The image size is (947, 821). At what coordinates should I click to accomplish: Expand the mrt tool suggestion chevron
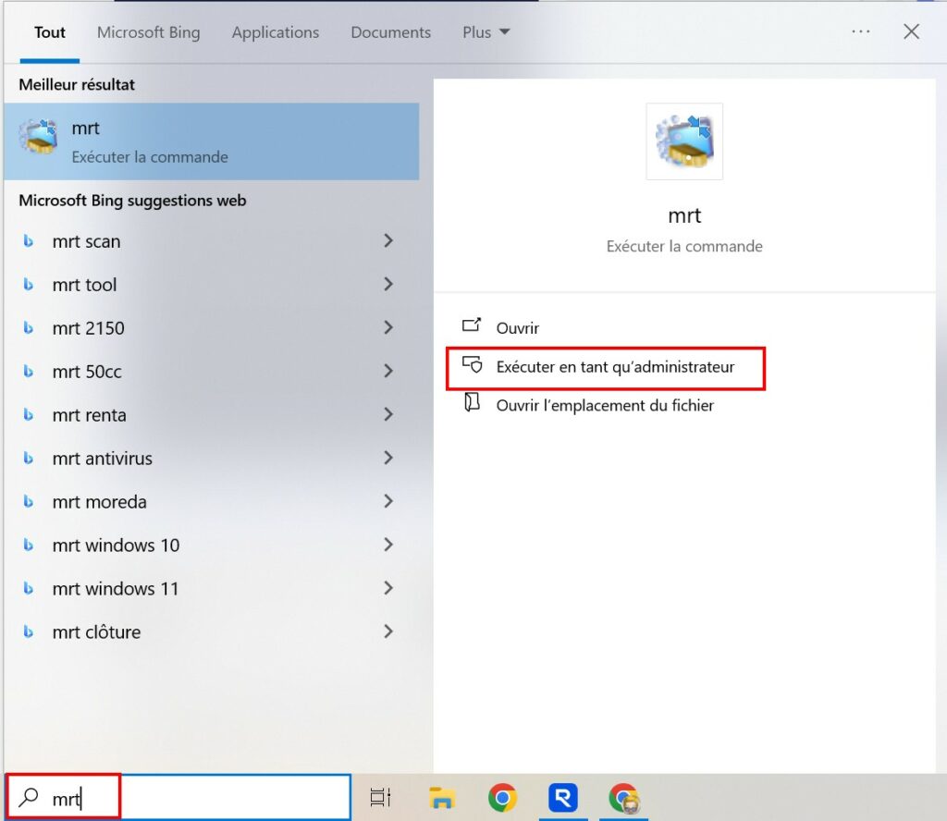click(388, 285)
